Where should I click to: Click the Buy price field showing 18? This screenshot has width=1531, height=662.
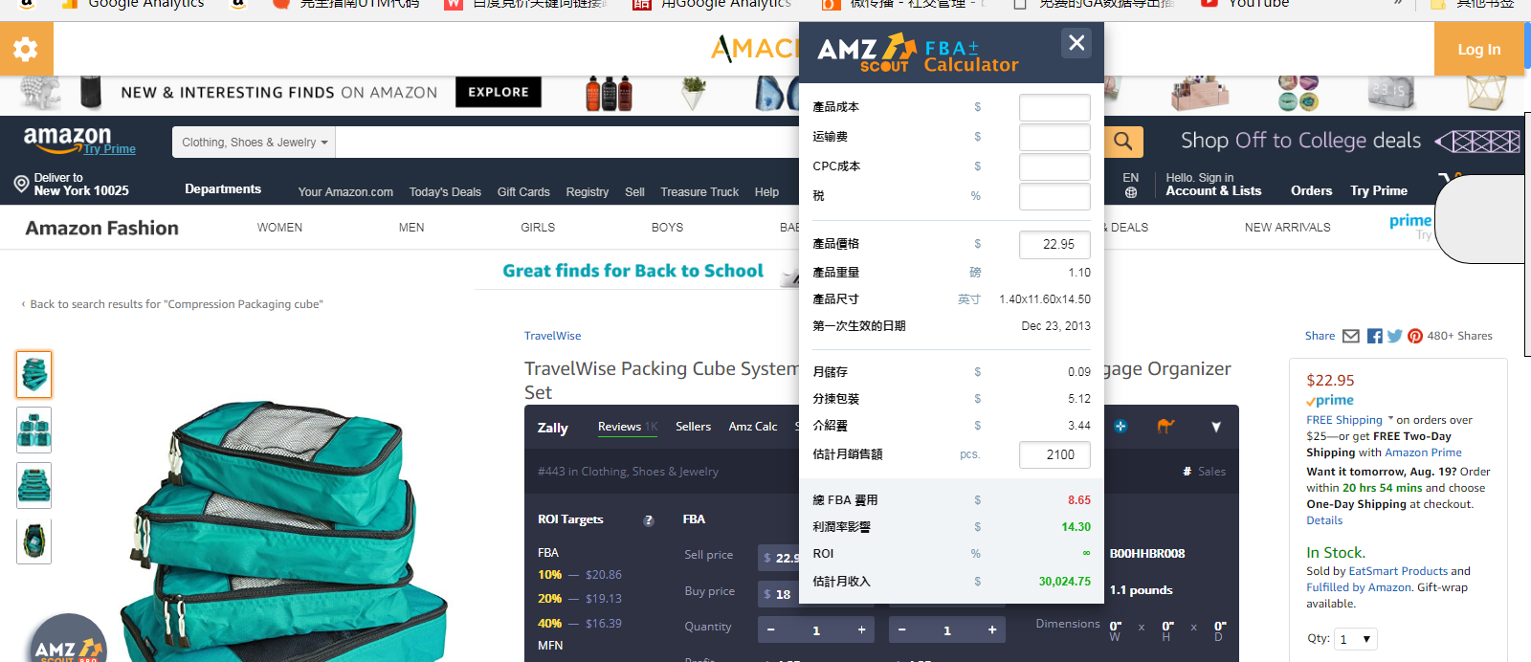778,594
